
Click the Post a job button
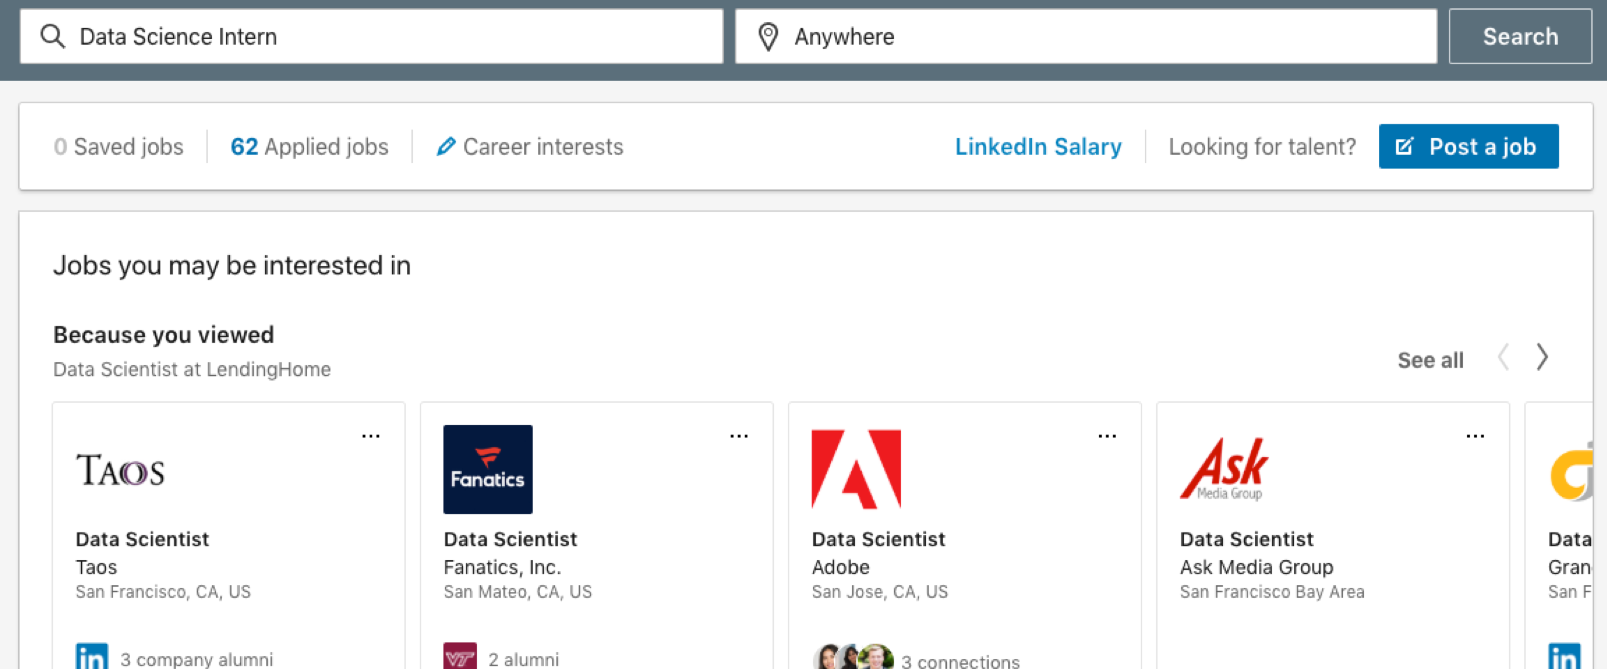pyautogui.click(x=1468, y=147)
